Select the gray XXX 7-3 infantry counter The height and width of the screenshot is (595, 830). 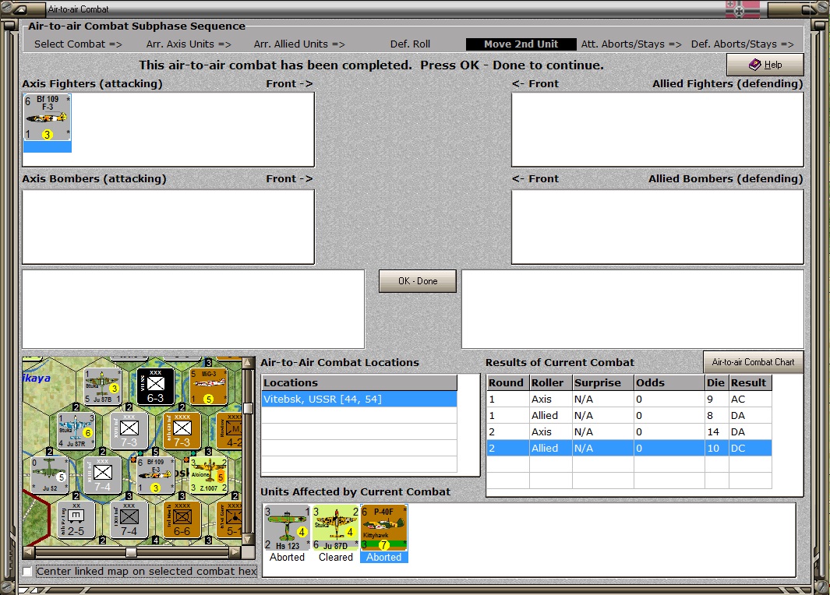[x=129, y=431]
